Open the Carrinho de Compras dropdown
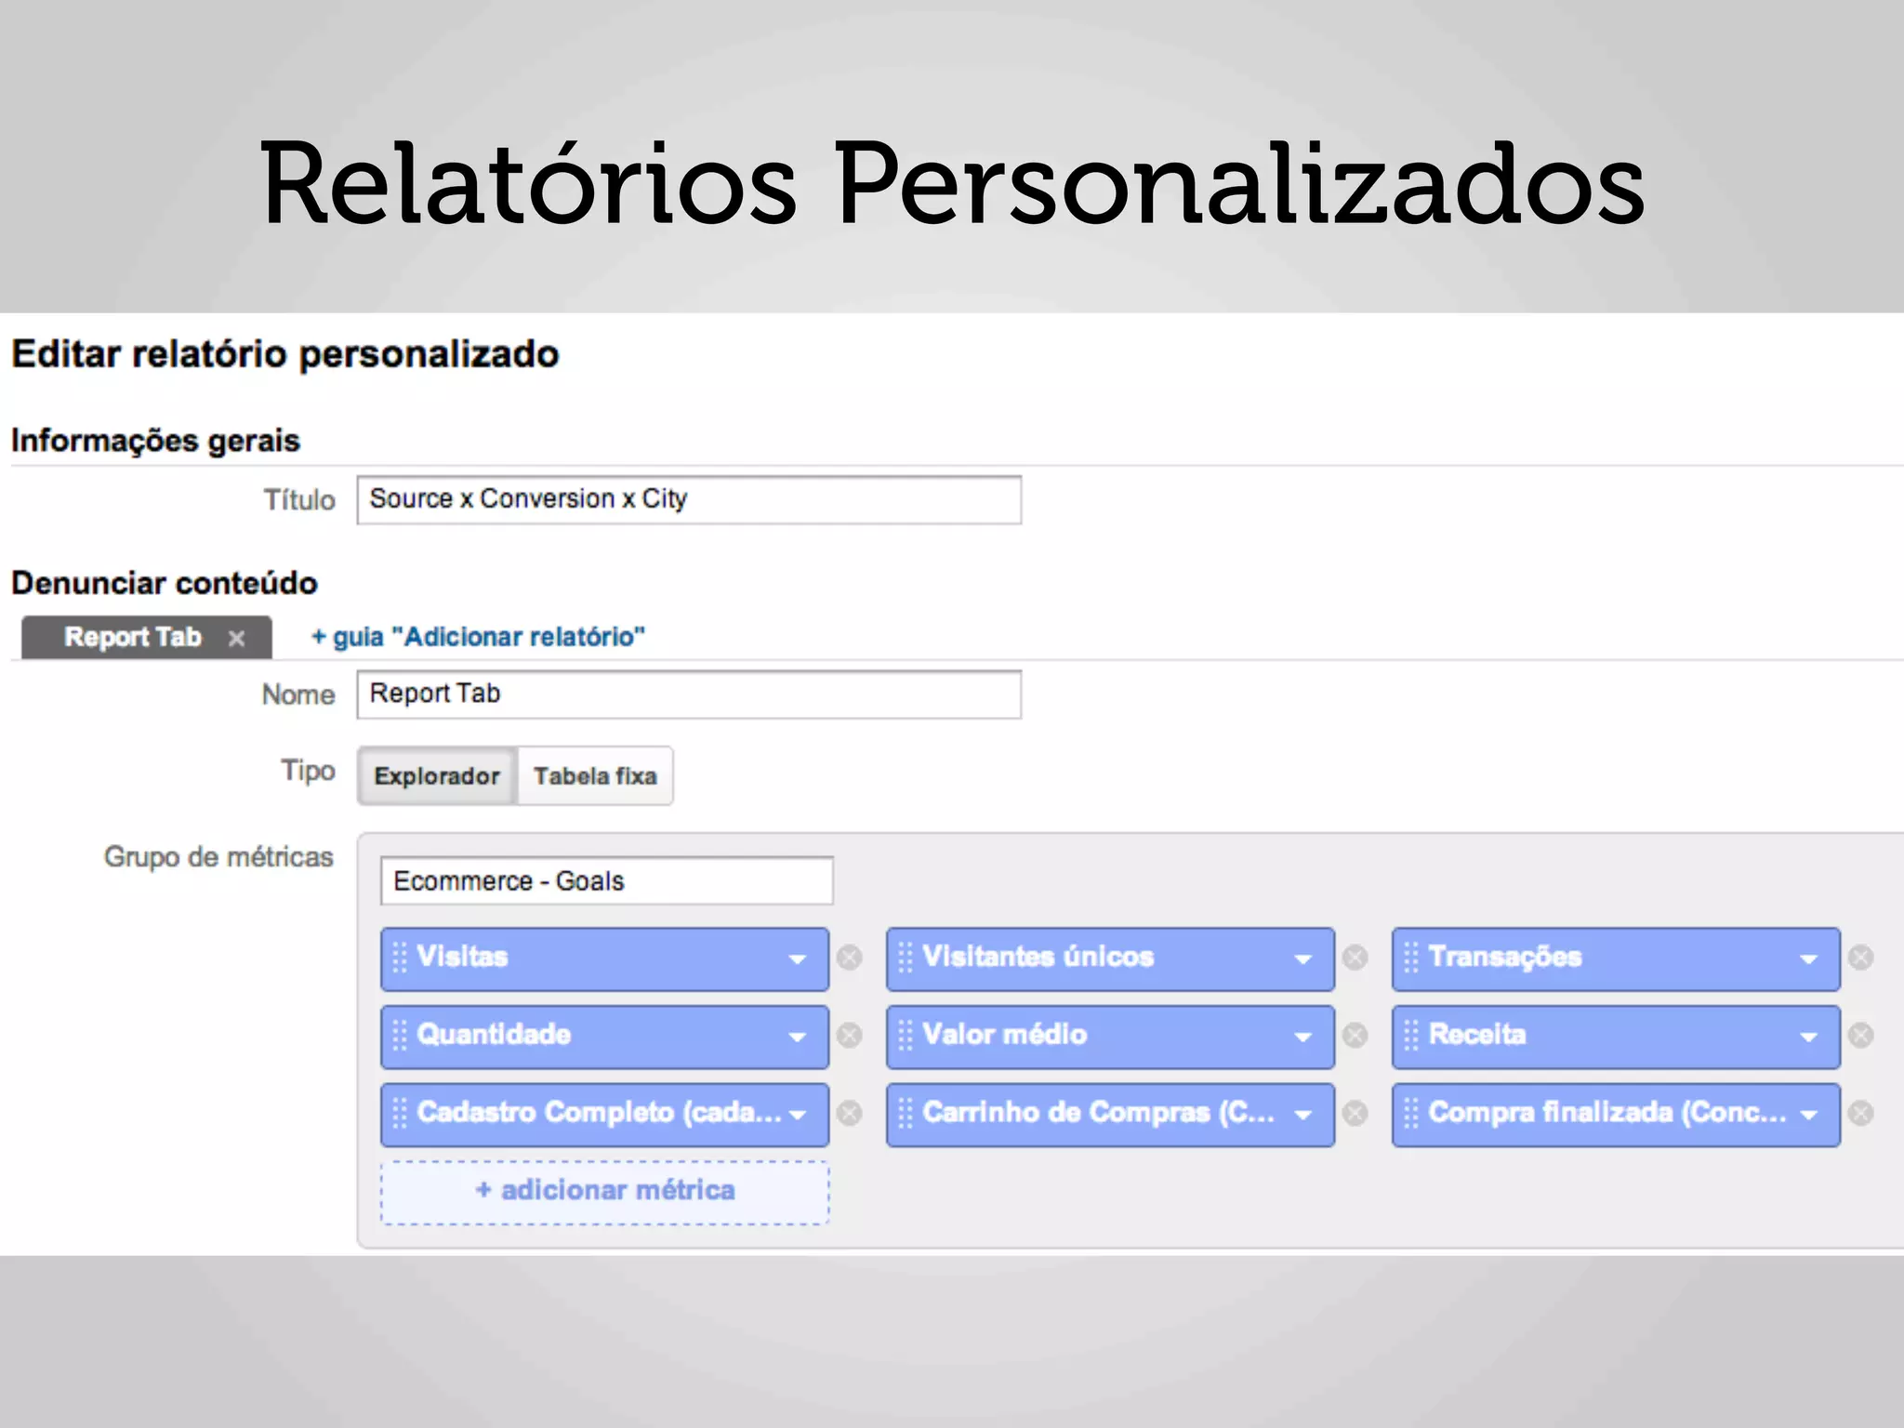 click(x=1303, y=1115)
